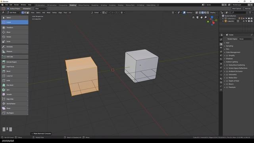Switch to vertex select mode
Viewport: 254px width, 143px height.
[x=23, y=13]
